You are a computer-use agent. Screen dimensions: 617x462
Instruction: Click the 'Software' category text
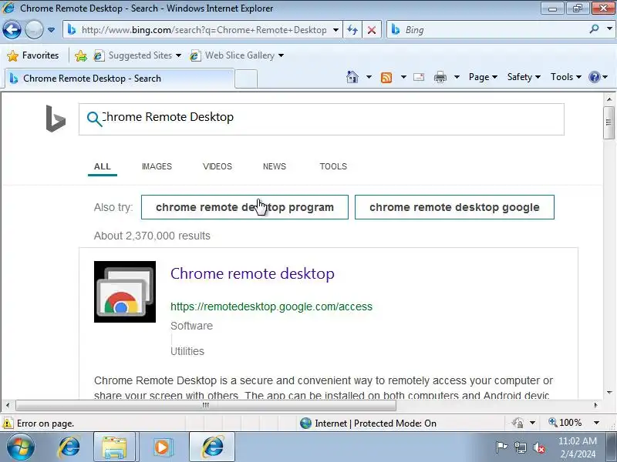click(191, 326)
